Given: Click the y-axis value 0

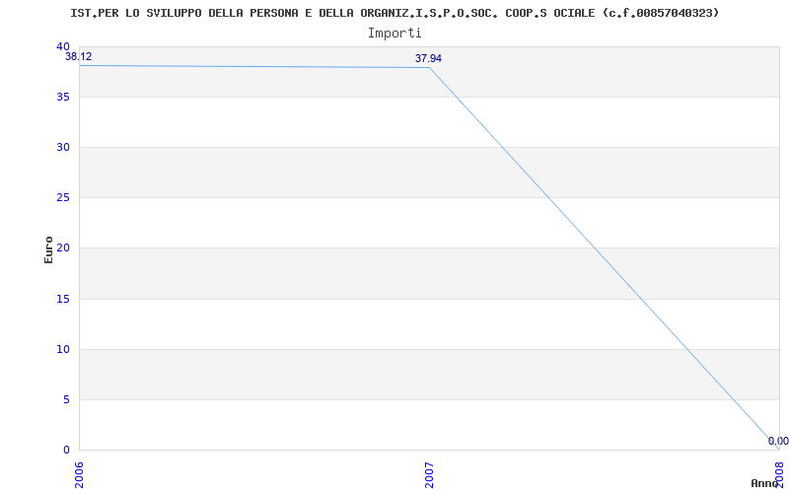Looking at the screenshot, I should pyautogui.click(x=66, y=450).
